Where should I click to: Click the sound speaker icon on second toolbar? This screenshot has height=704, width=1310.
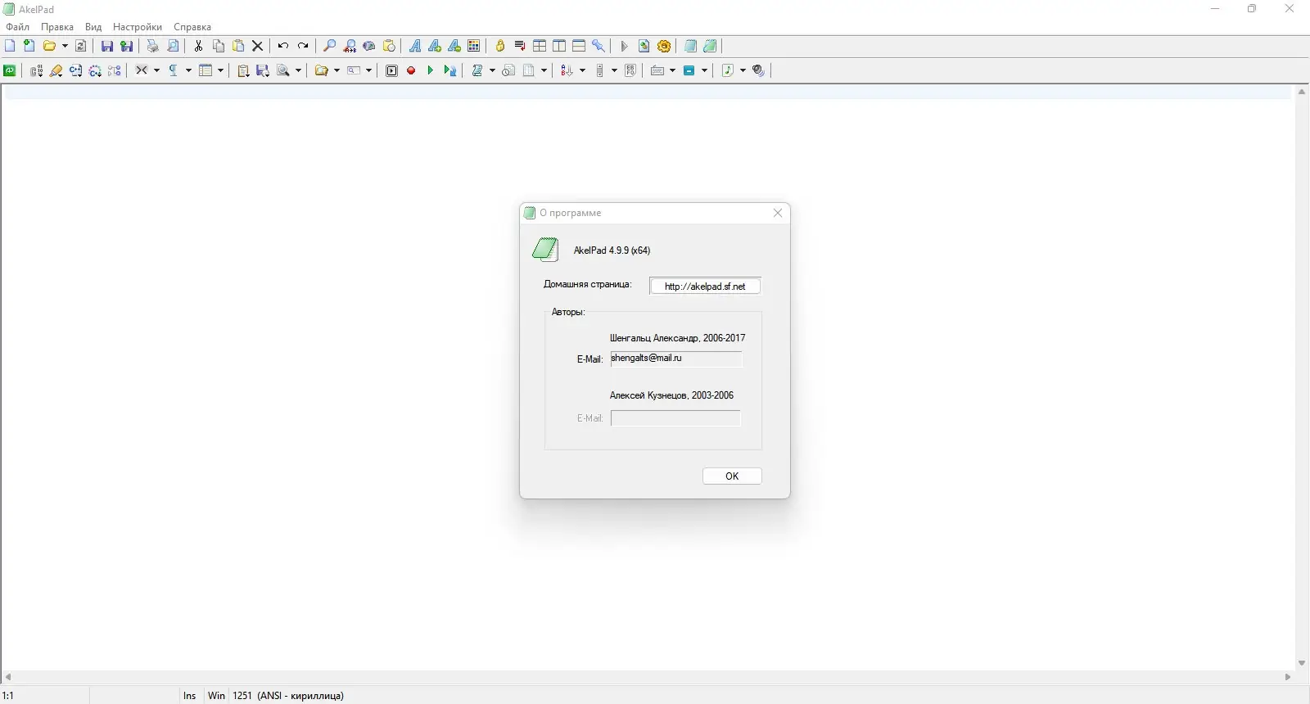point(759,70)
